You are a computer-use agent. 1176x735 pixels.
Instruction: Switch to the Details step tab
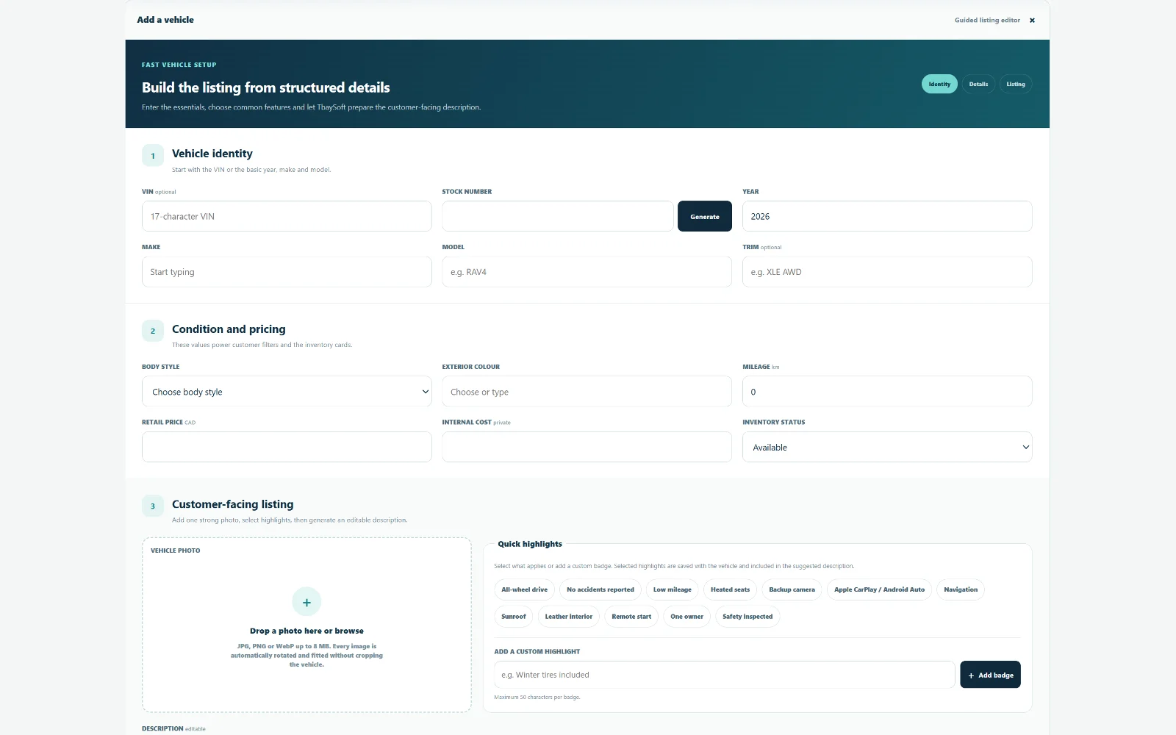click(x=978, y=84)
